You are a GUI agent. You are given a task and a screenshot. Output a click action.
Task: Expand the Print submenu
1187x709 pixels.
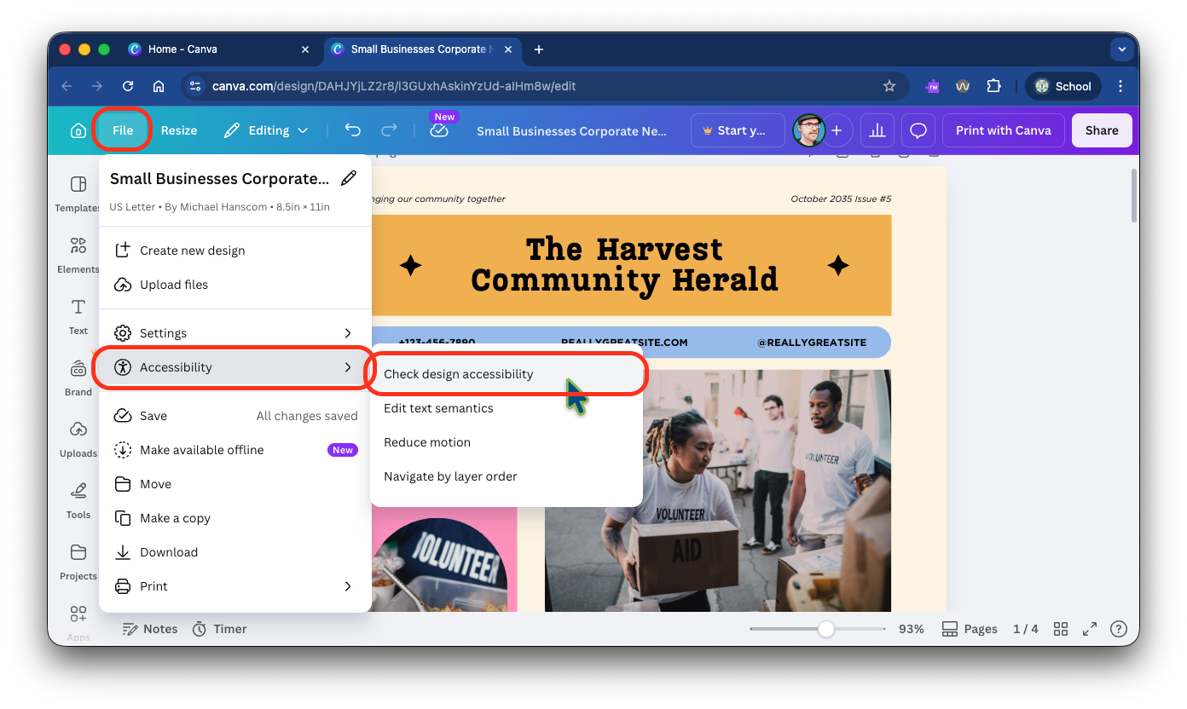(235, 586)
